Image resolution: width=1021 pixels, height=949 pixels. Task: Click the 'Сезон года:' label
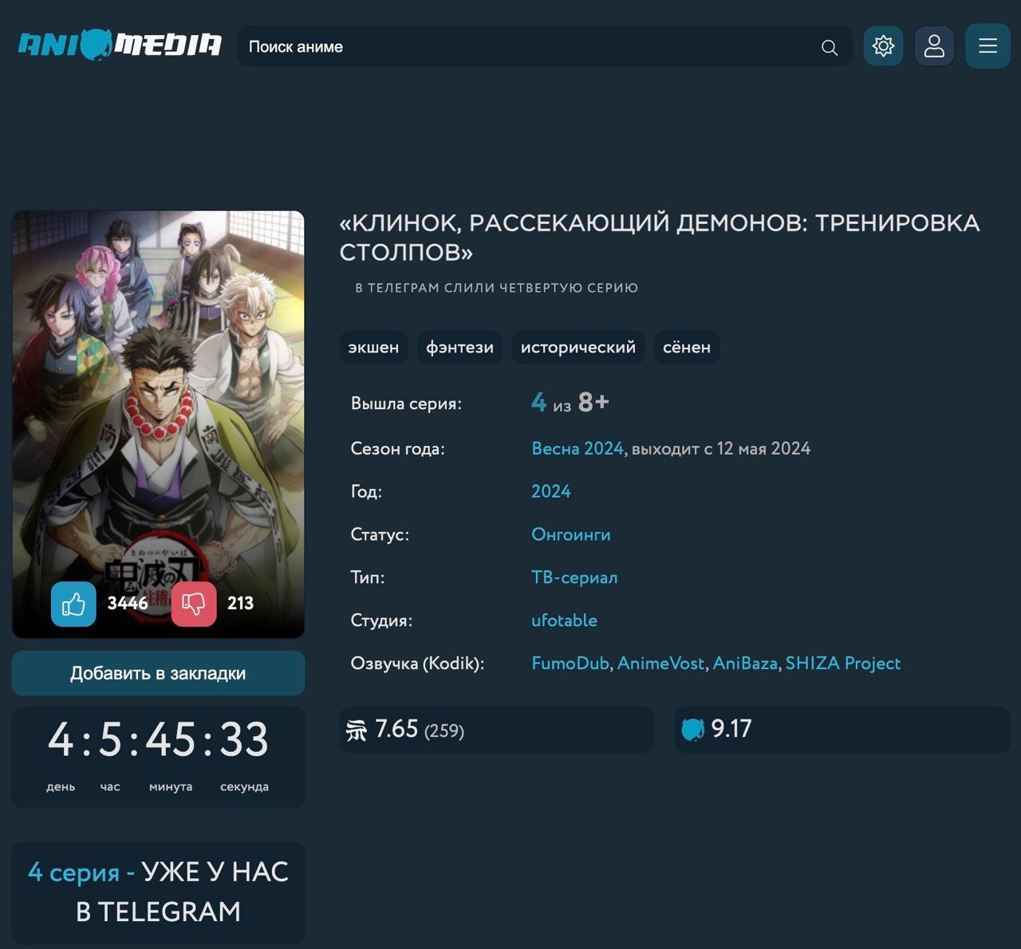(x=397, y=448)
